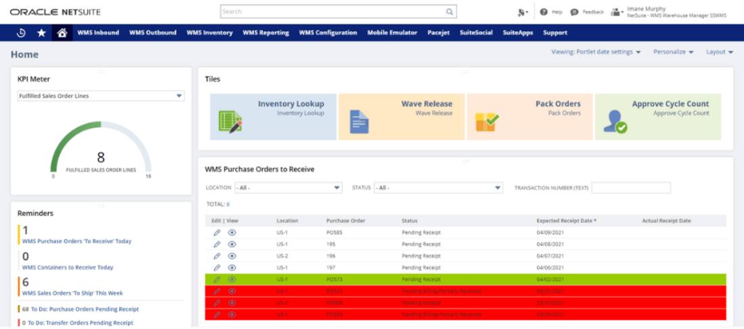Image resolution: width=744 pixels, height=329 pixels.
Task: Click the Oracle NetSuite logo
Action: click(55, 12)
